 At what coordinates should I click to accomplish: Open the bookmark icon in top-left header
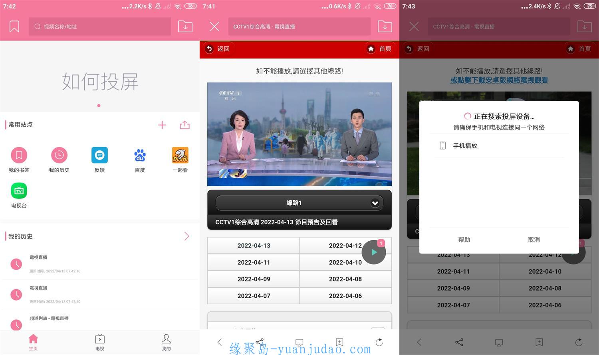(14, 26)
